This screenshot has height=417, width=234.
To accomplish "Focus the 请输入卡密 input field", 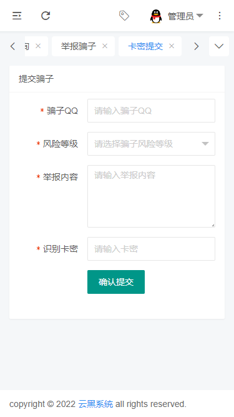I will [151, 249].
